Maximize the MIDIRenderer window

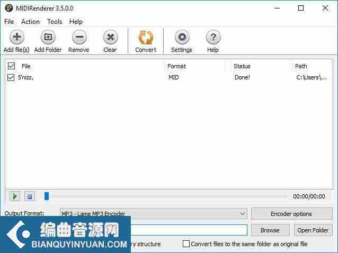[301, 8]
